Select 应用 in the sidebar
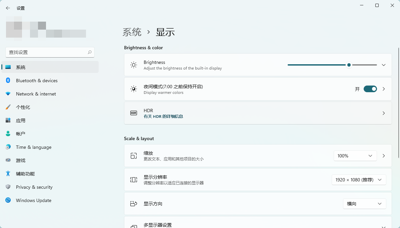 (21, 120)
